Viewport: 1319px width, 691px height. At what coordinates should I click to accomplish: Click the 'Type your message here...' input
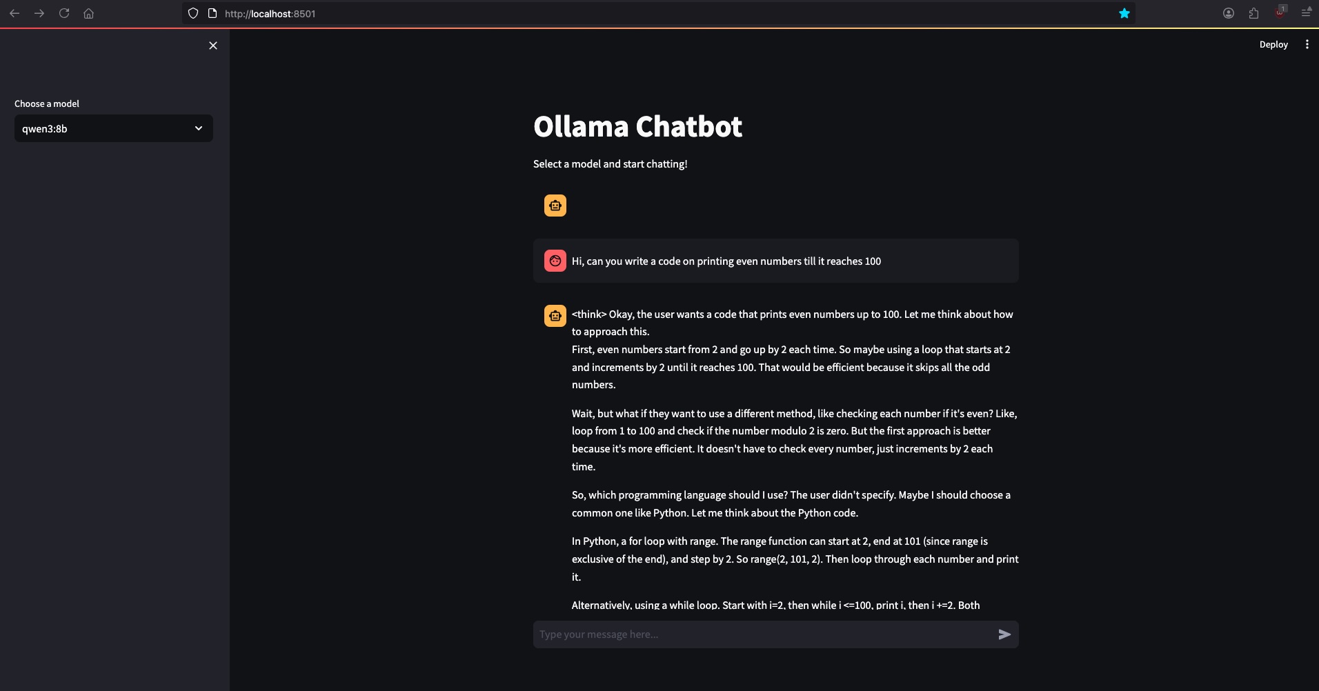pyautogui.click(x=762, y=634)
